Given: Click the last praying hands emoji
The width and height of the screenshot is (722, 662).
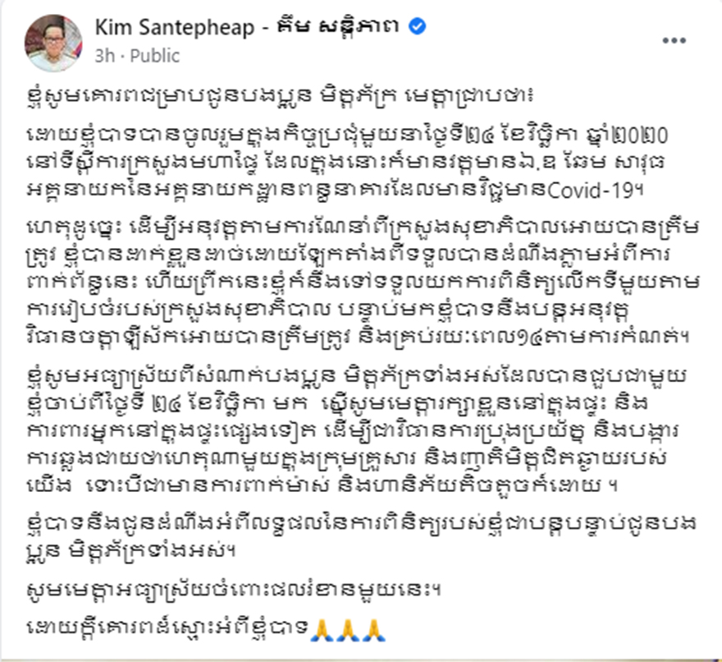Looking at the screenshot, I should (x=373, y=630).
